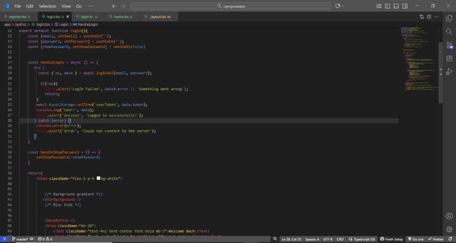Open the View menu
Viewport: 456px width, 243px height.
click(x=66, y=6)
